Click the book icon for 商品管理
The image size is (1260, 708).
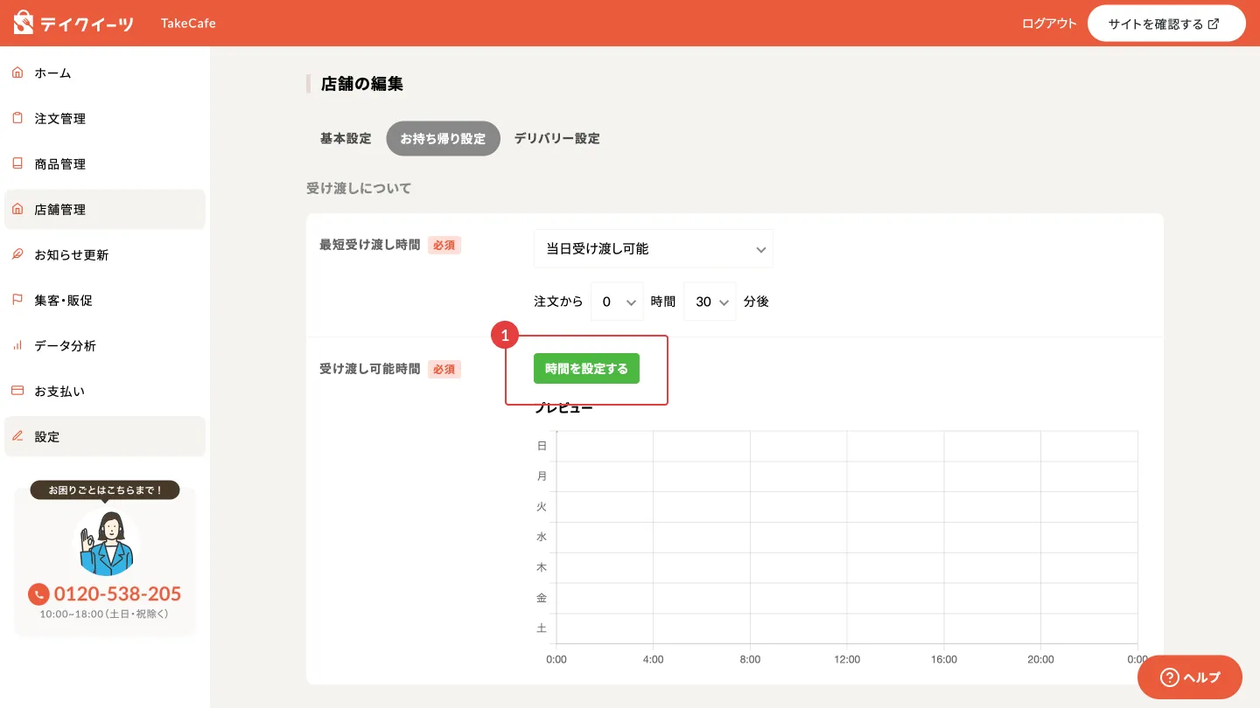click(x=17, y=163)
